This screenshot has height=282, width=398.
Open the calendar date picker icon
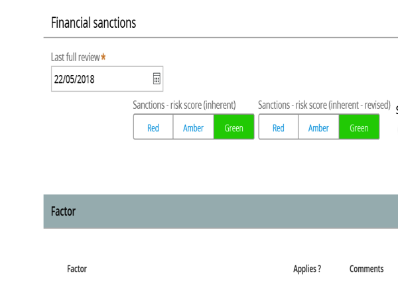point(157,78)
